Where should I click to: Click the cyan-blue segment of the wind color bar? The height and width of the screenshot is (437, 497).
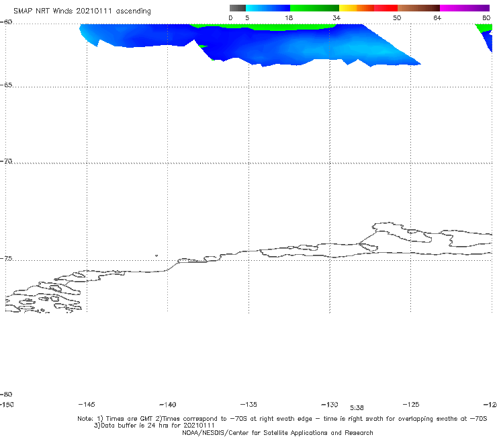click(x=268, y=8)
